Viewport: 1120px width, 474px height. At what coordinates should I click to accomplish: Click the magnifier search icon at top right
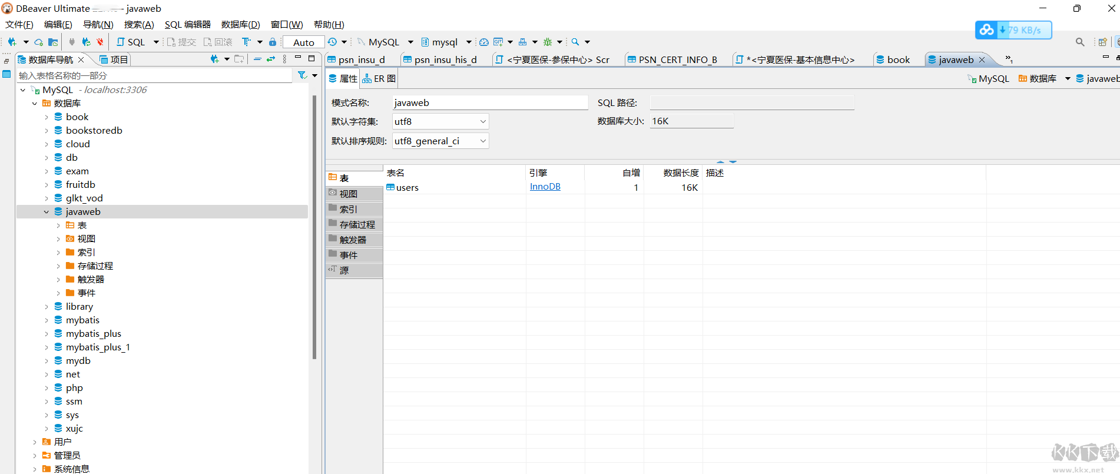(x=1079, y=42)
